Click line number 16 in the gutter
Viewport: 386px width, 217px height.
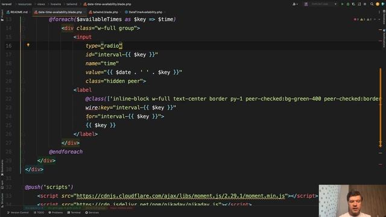click(x=8, y=46)
